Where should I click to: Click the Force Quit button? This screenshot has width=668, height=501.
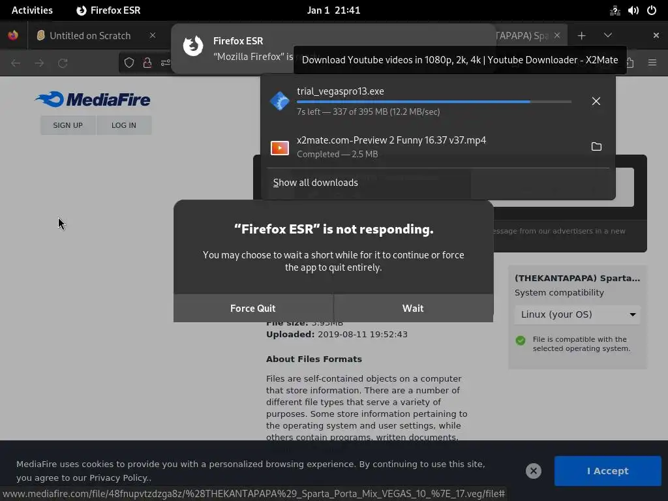(x=253, y=308)
